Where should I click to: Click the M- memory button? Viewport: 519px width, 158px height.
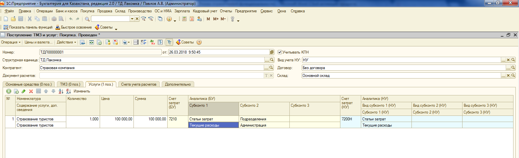coord(223,19)
